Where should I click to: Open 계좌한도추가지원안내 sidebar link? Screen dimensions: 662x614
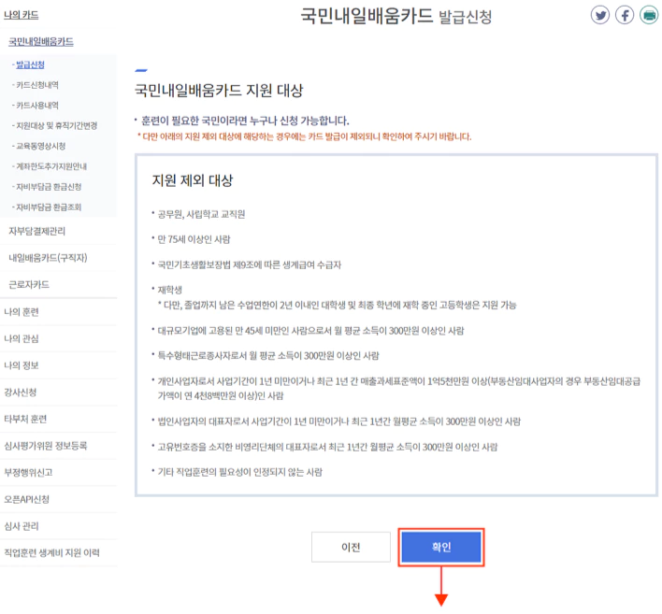(51, 166)
